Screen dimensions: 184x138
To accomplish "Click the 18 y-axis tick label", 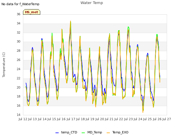I will coord(18,97).
